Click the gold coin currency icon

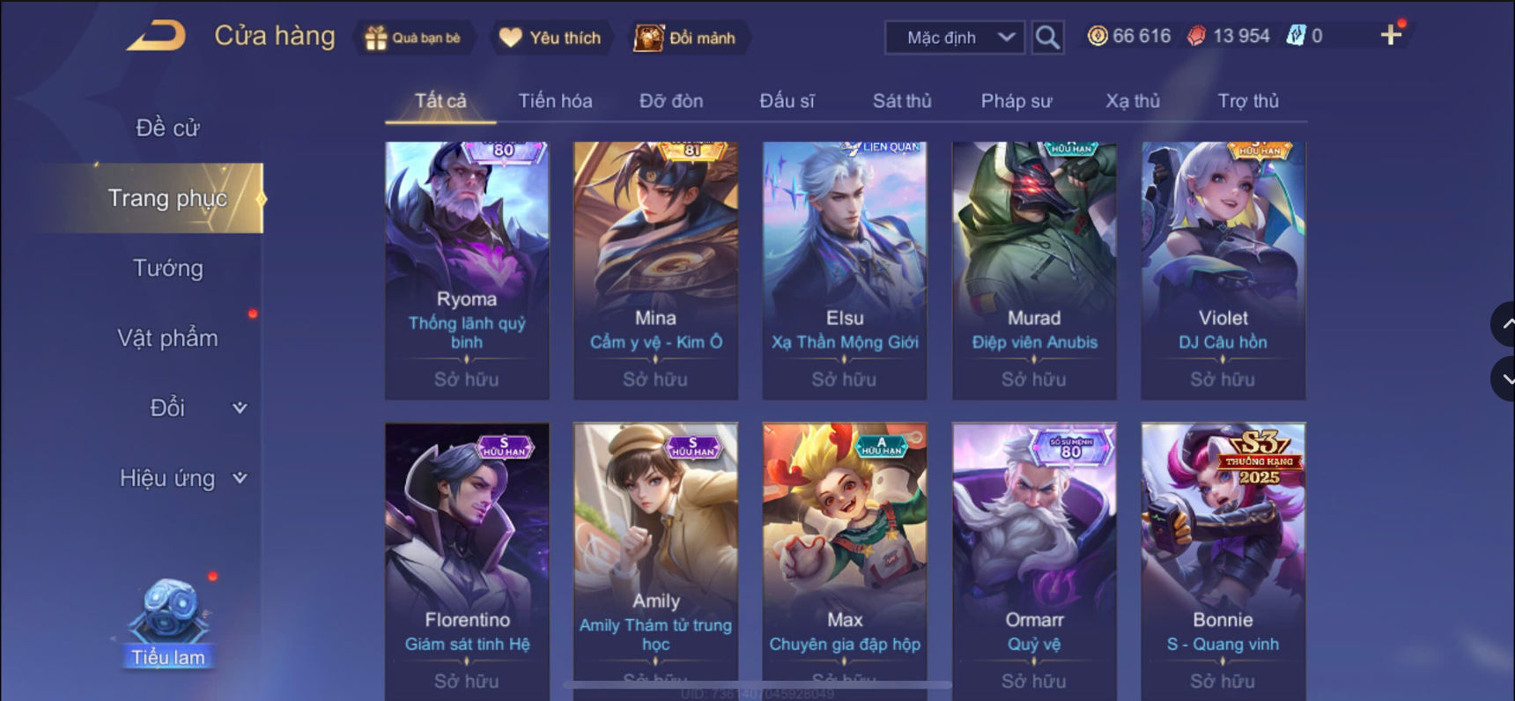coord(1097,36)
